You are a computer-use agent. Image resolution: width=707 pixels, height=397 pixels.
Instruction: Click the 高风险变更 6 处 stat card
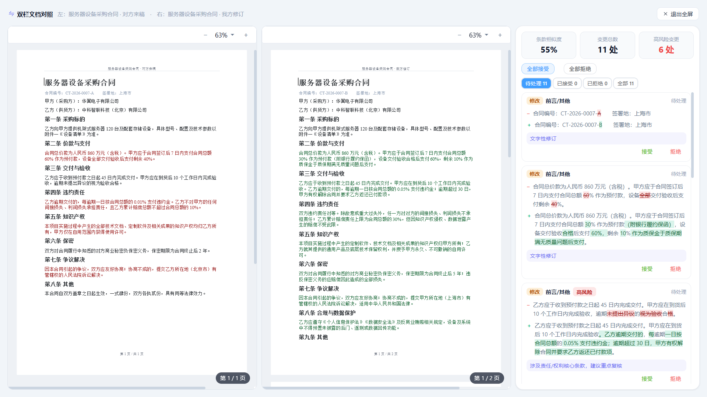click(666, 45)
